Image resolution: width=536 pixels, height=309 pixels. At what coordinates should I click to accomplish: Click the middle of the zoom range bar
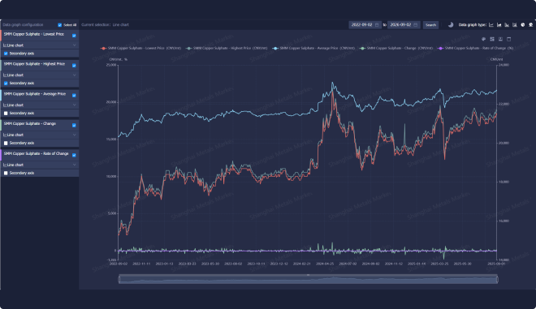308,280
